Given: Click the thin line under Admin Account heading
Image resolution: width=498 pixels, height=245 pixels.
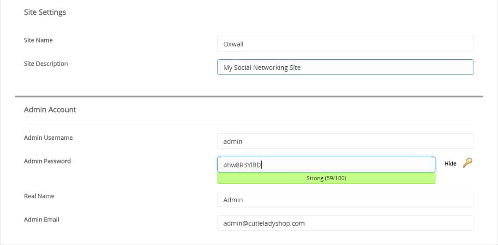Looking at the screenshot, I should click(249, 124).
